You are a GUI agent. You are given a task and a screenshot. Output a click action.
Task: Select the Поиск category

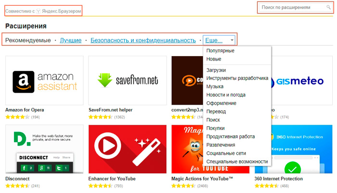pos(213,120)
